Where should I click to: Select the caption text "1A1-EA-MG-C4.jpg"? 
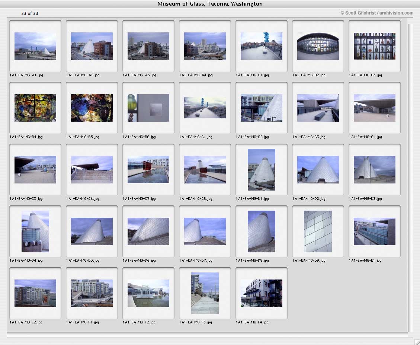pos(365,137)
